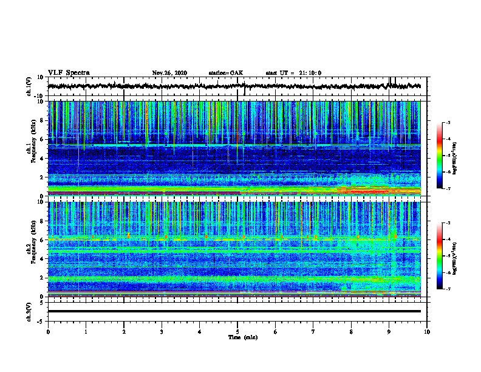Image resolution: width=481 pixels, height=372 pixels.
Task: Click ch.1 color bar log(PSD) unit label
Action: coord(455,158)
